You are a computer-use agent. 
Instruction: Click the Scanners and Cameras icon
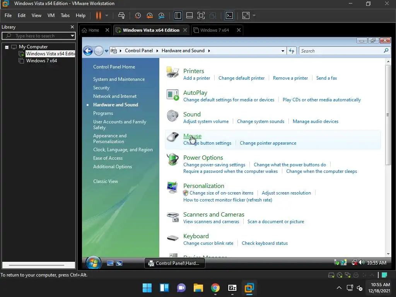pos(173,217)
